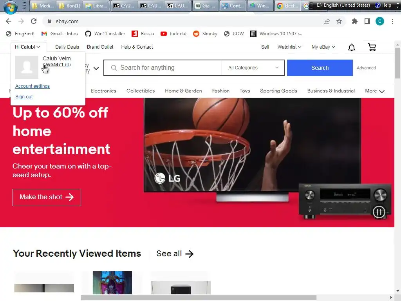Open the fuck dat YouTube bookmark
The height and width of the screenshot is (301, 401).
173,34
